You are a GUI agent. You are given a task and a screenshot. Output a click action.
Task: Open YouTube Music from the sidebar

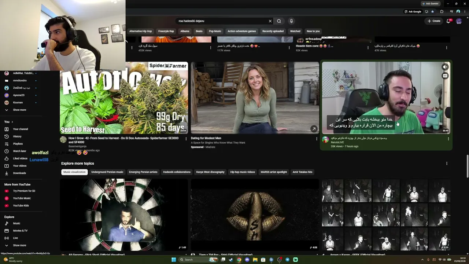click(22, 198)
